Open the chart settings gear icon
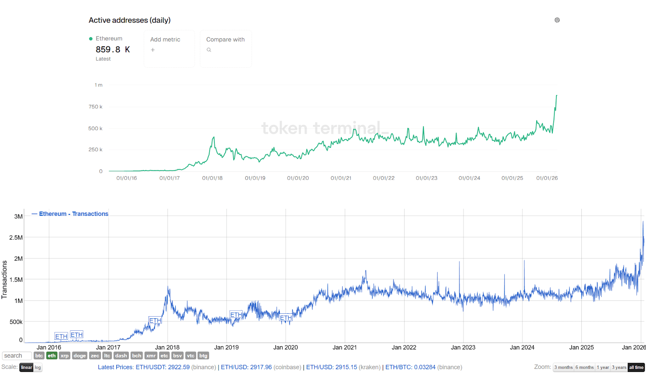This screenshot has width=646, height=374. pyautogui.click(x=557, y=20)
